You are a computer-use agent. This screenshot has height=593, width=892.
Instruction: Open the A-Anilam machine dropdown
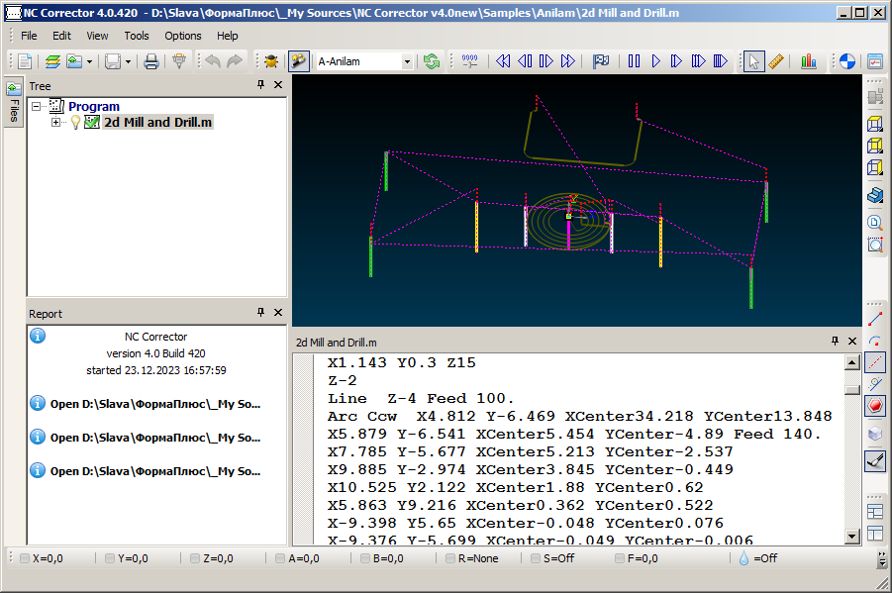coord(407,61)
